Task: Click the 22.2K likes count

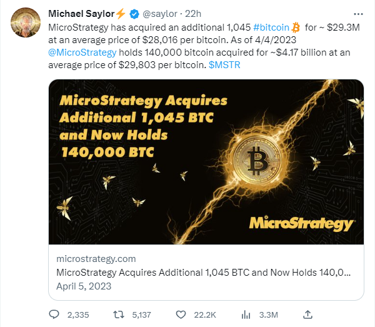Action: [205, 314]
